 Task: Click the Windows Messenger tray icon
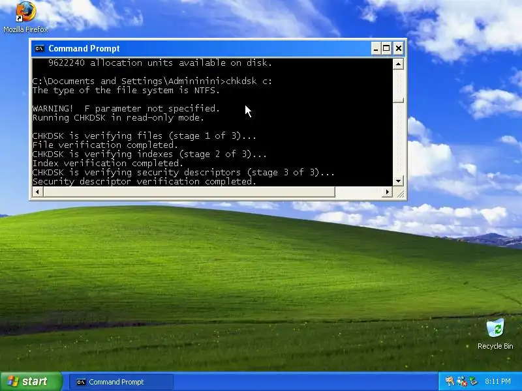(x=450, y=381)
